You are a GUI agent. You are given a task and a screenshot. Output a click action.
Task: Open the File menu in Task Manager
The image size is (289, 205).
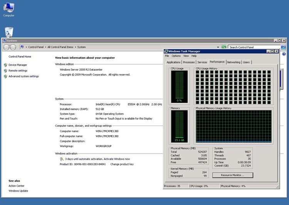167,56
